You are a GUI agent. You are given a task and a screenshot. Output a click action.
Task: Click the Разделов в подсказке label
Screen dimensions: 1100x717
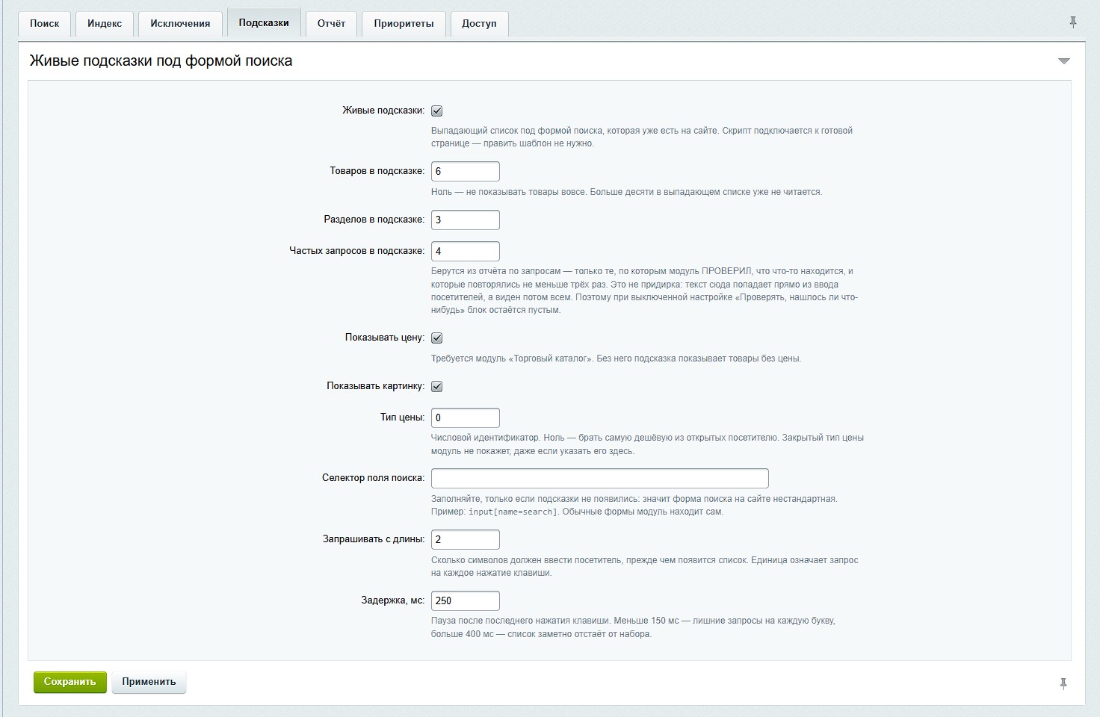pyautogui.click(x=374, y=220)
